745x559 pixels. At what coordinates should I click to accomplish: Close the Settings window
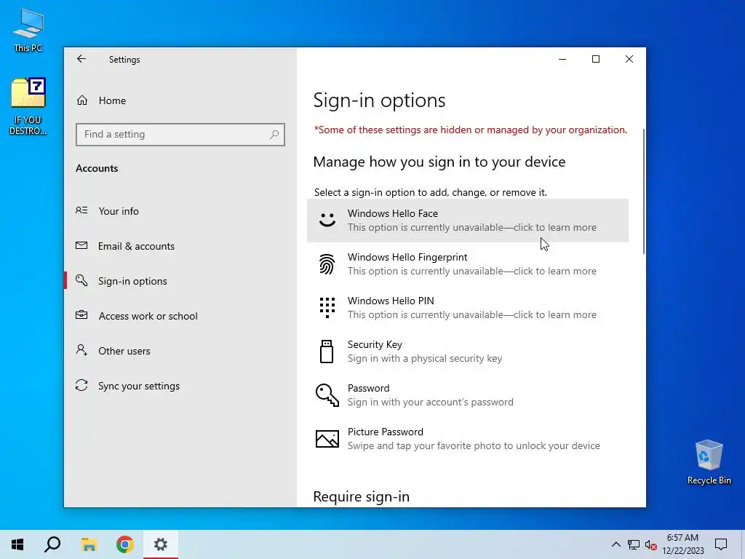coord(629,59)
